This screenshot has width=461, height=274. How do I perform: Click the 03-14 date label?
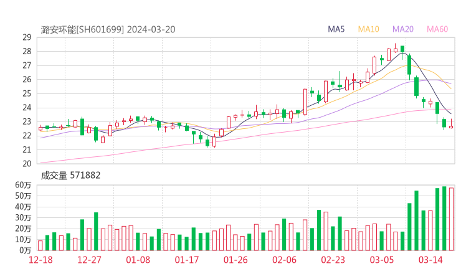430,260
